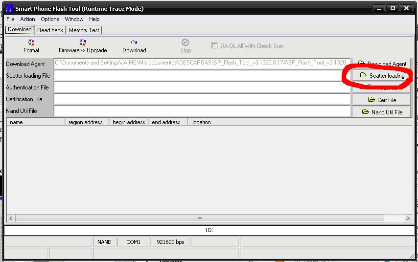Click the end address column header
The width and height of the screenshot is (418, 262).
pos(168,122)
